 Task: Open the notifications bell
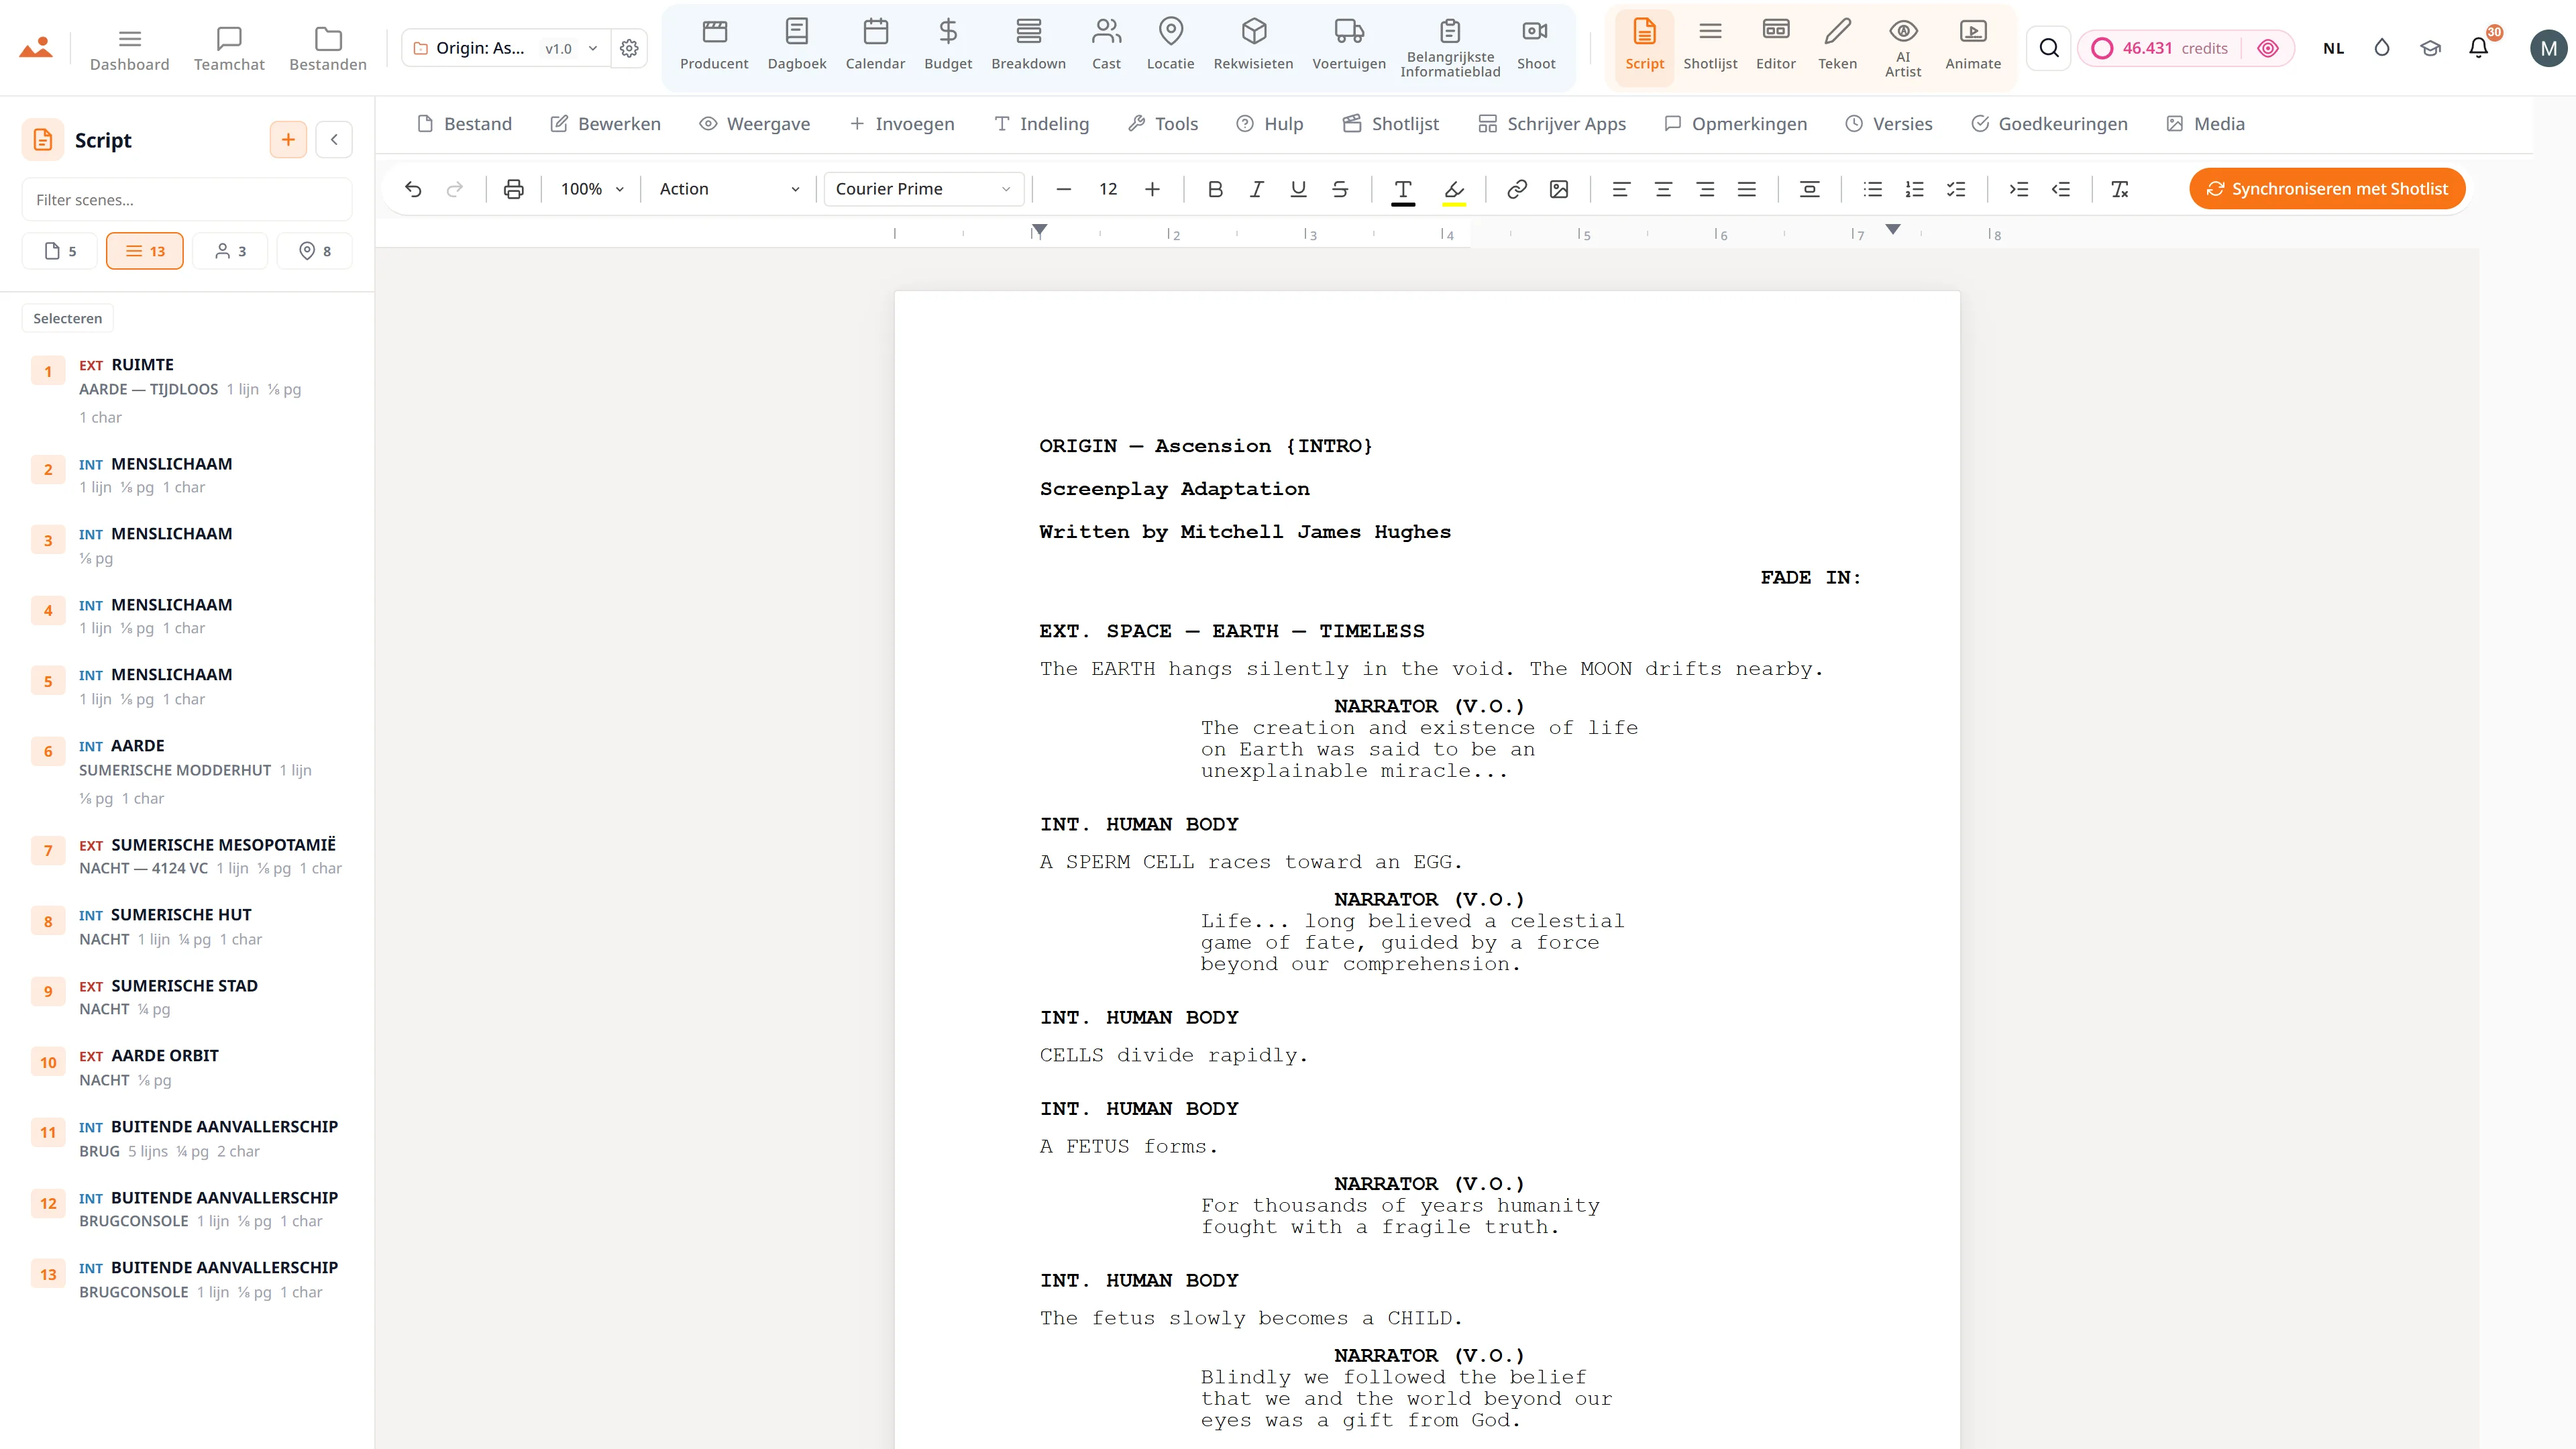(2479, 48)
